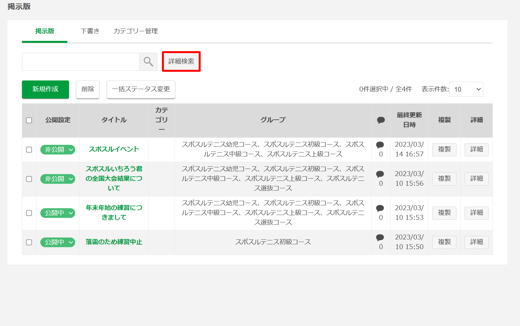
Task: Click the 2023/03/10 15:50 date cell
Action: 409,242
